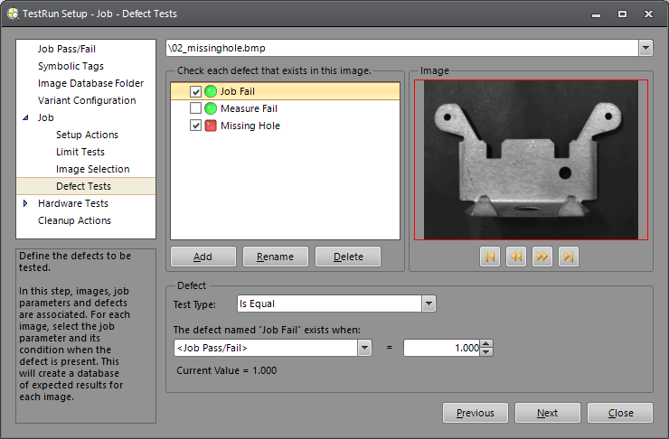Uncheck the Missing Hole defect checkbox

coord(195,126)
